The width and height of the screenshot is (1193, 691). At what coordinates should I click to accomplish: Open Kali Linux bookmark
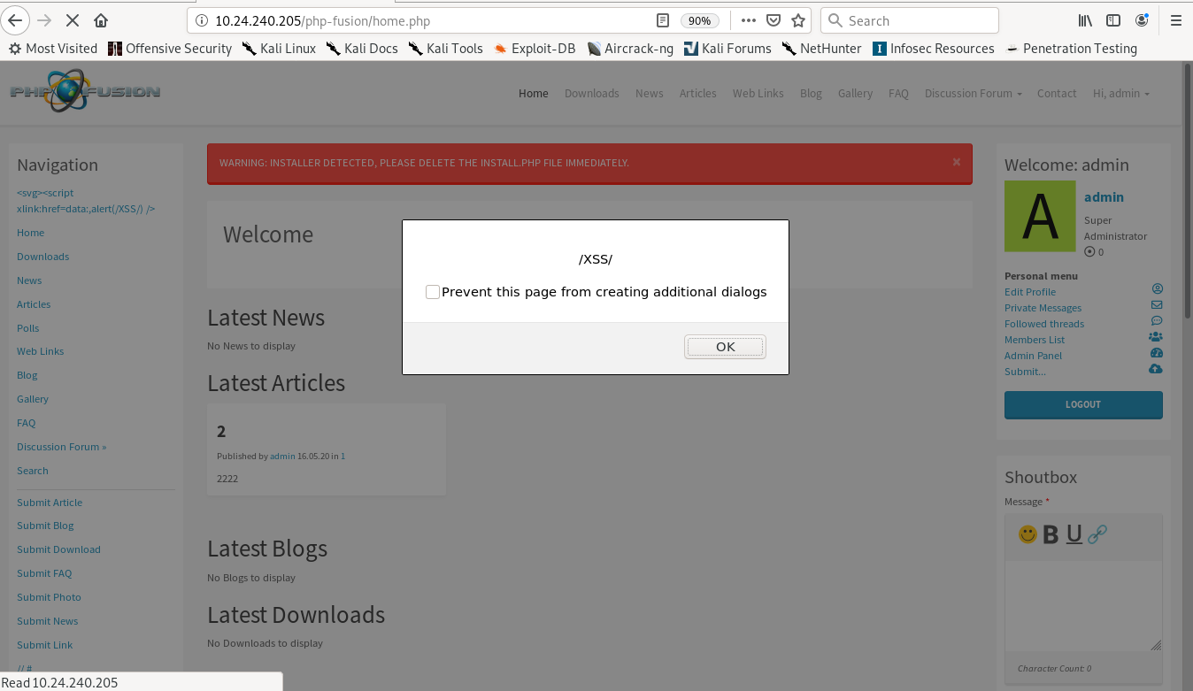coord(279,49)
